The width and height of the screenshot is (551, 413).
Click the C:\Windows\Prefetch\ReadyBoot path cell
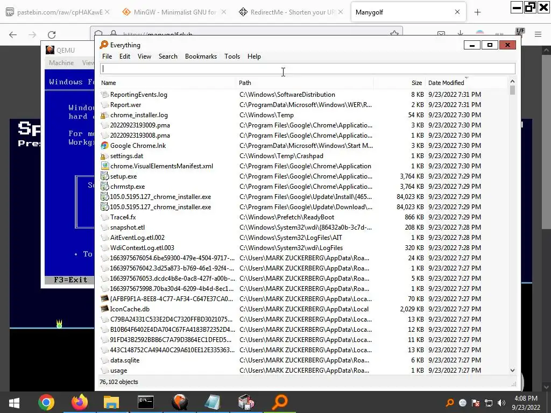[x=287, y=217]
